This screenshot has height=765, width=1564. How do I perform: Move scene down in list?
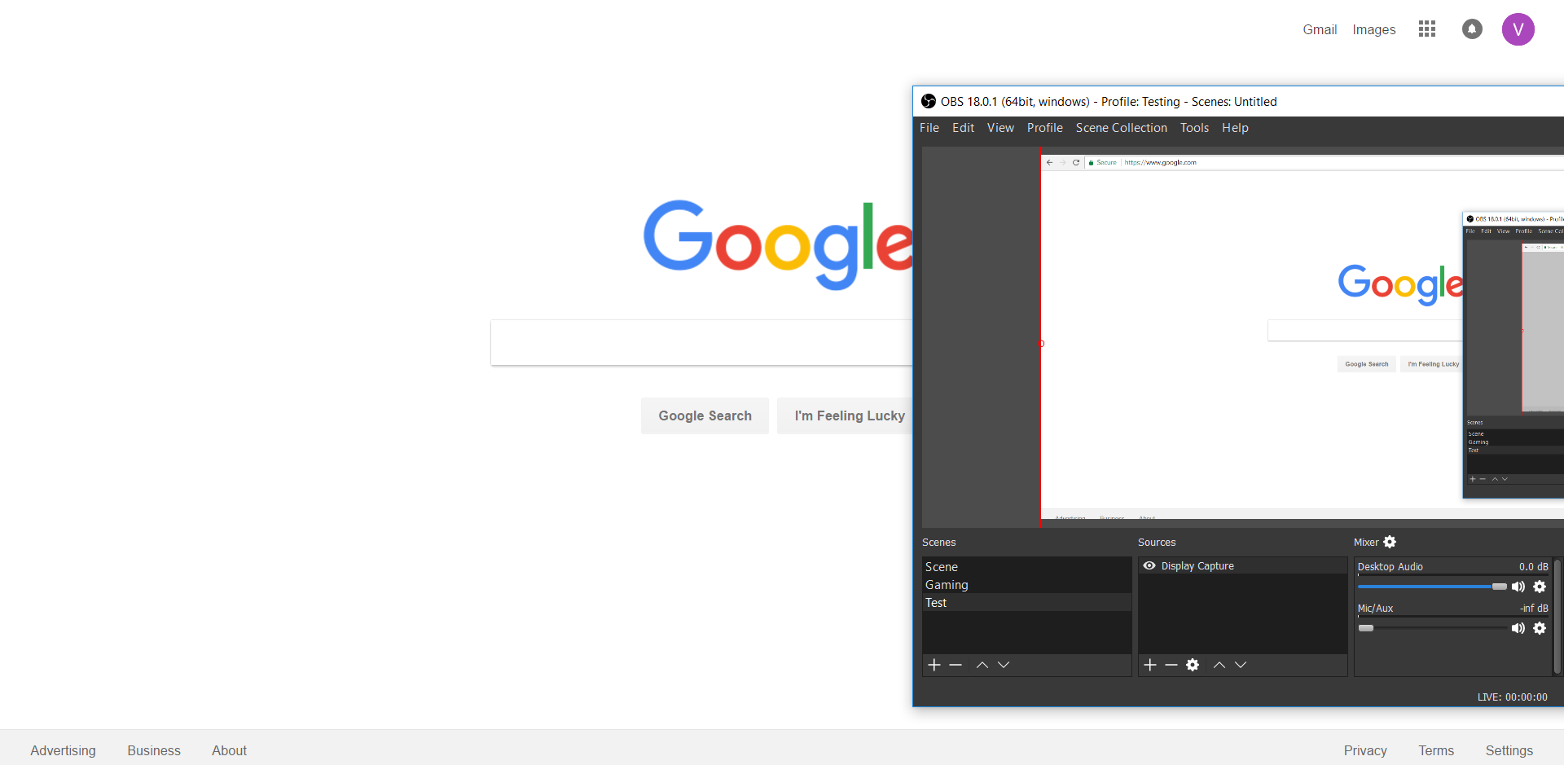(x=1004, y=665)
